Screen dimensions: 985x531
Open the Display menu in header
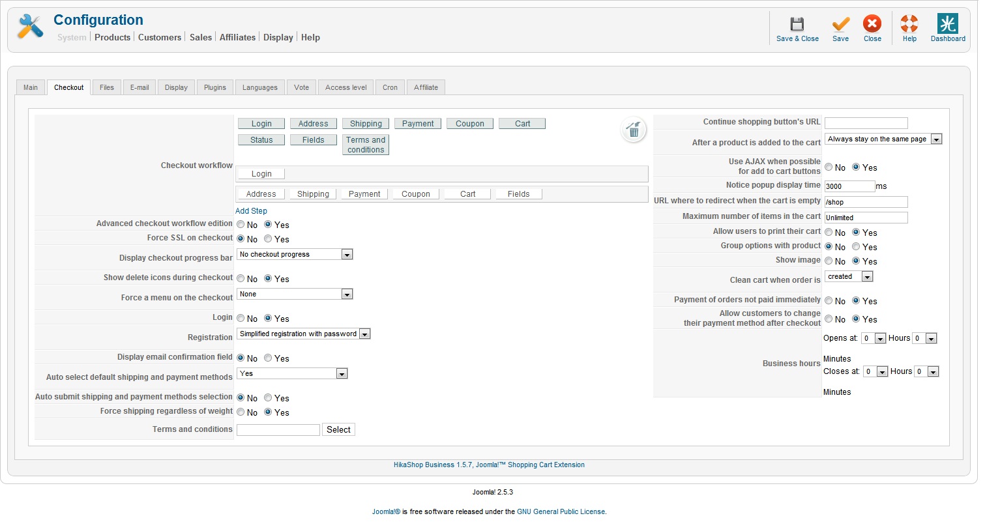278,38
